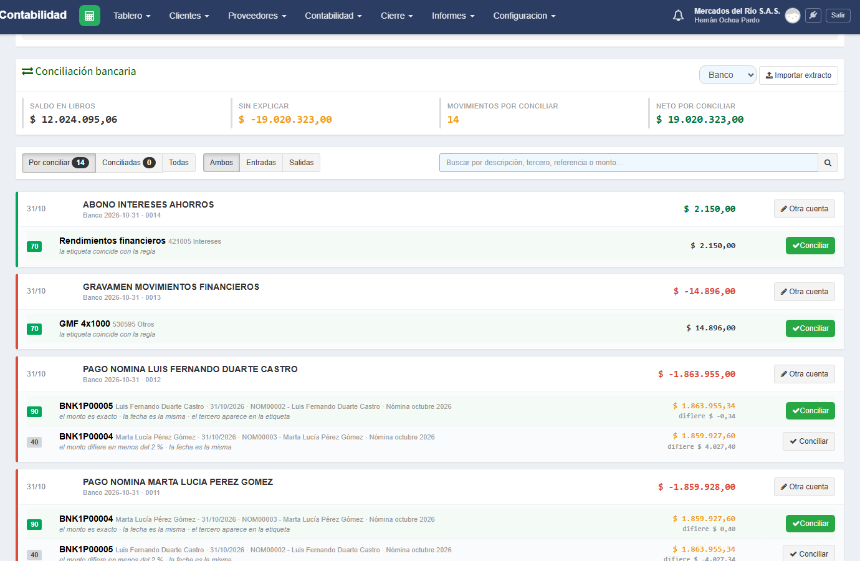Click the score 70 badge on GMF 4x1000
The image size is (860, 561).
click(x=34, y=328)
